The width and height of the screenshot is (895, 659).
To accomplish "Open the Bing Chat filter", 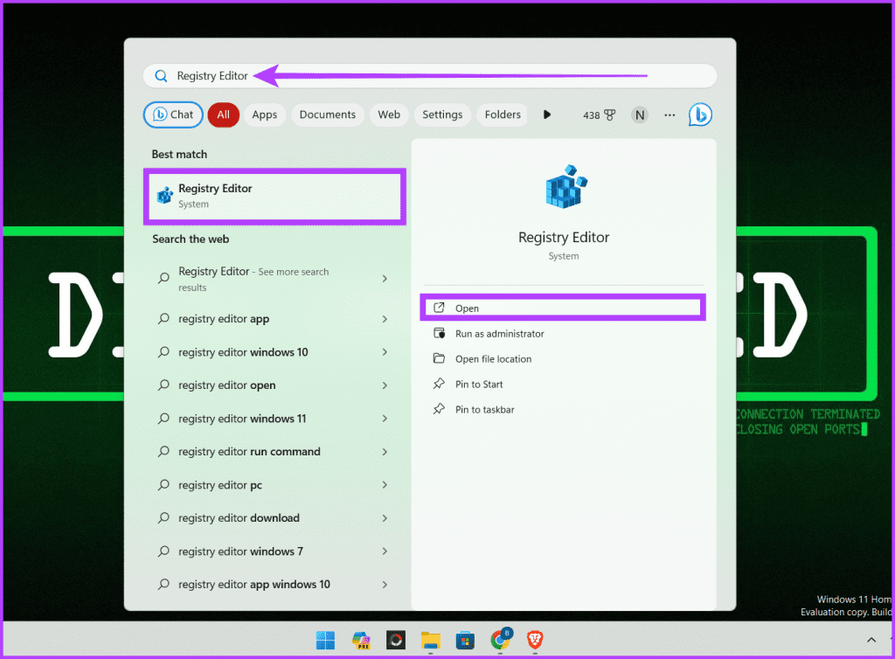I will pyautogui.click(x=173, y=114).
